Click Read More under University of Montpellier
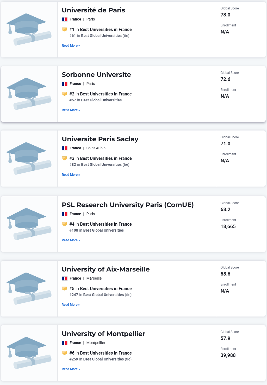This screenshot has height=385, width=267. click(x=71, y=369)
